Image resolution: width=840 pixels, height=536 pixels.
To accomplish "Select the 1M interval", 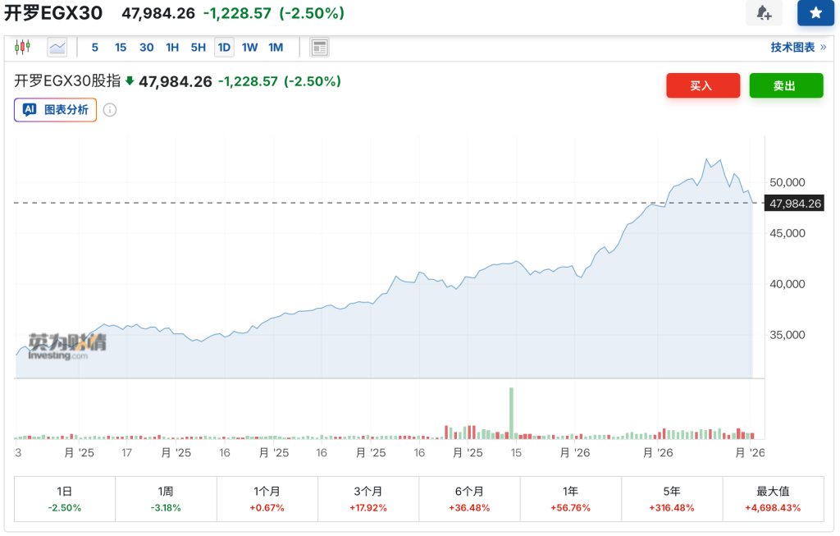I will 276,48.
